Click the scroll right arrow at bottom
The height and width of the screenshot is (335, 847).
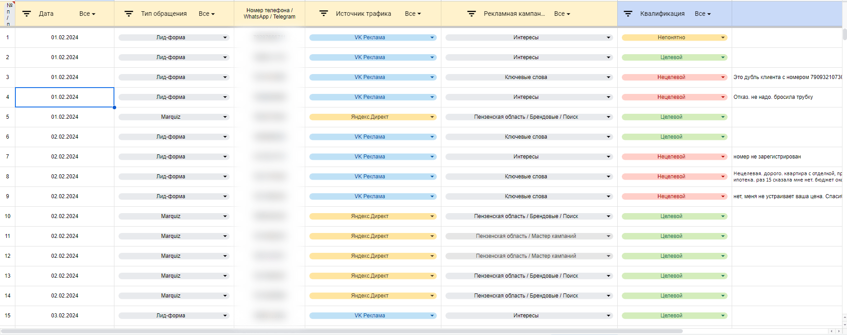click(x=838, y=331)
